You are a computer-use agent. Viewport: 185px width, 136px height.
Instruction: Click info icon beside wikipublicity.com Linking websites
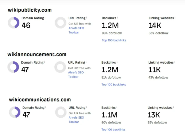point(175,18)
